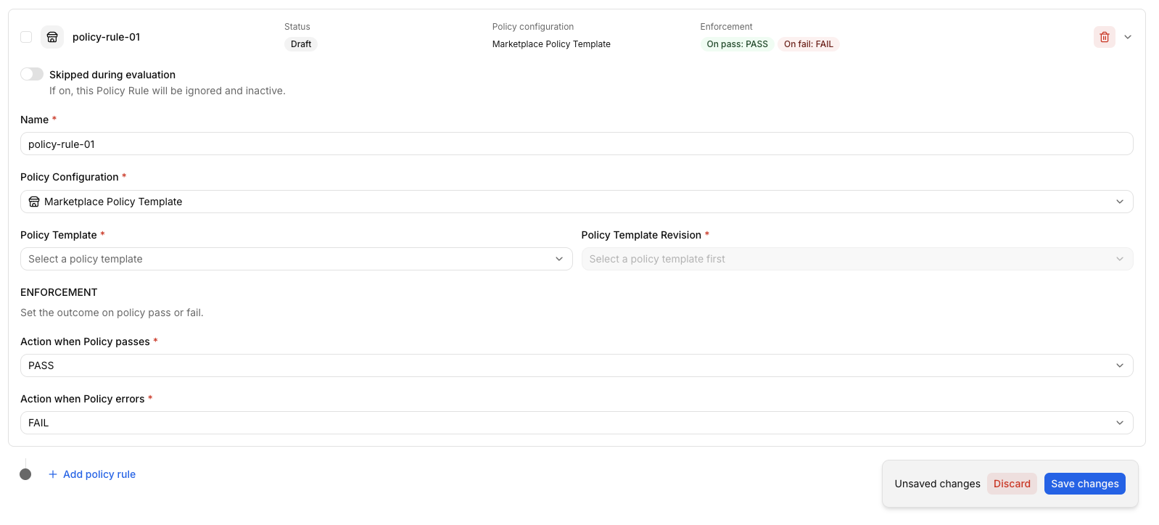
Task: Click the Draft status badge
Action: point(301,44)
